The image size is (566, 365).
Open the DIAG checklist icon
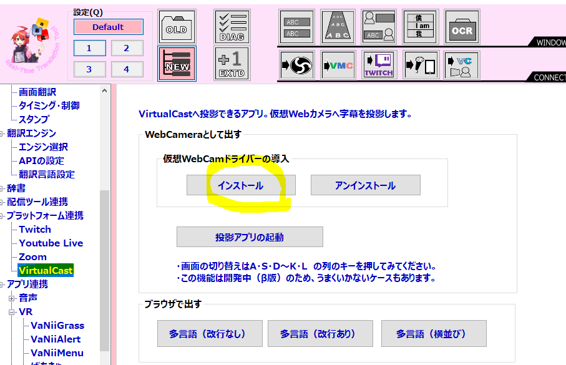coord(232,27)
